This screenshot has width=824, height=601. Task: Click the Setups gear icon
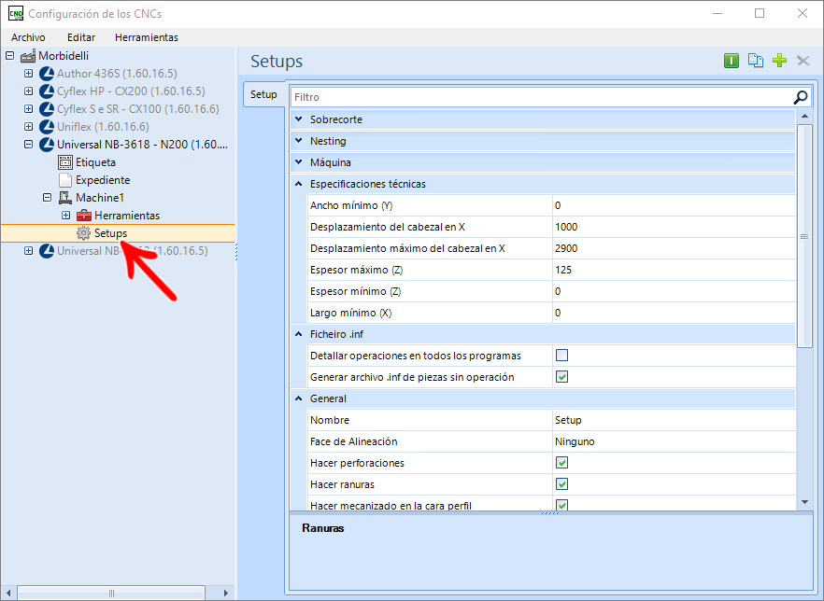point(83,233)
